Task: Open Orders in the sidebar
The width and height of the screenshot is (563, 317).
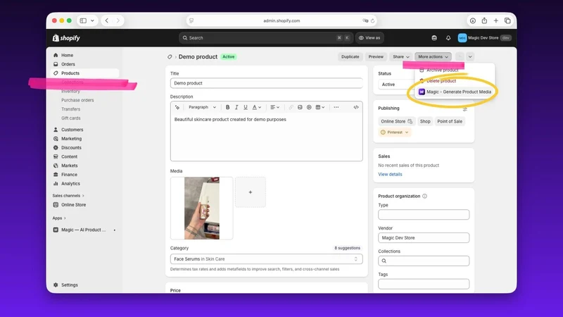Action: click(x=68, y=64)
